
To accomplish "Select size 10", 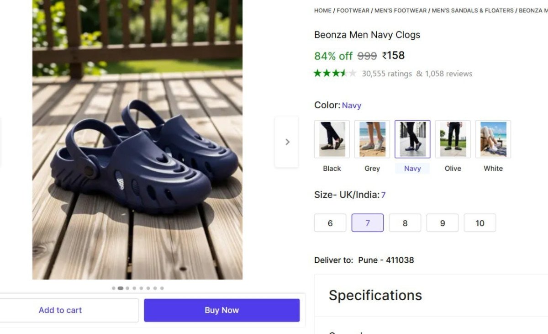I will tap(480, 223).
